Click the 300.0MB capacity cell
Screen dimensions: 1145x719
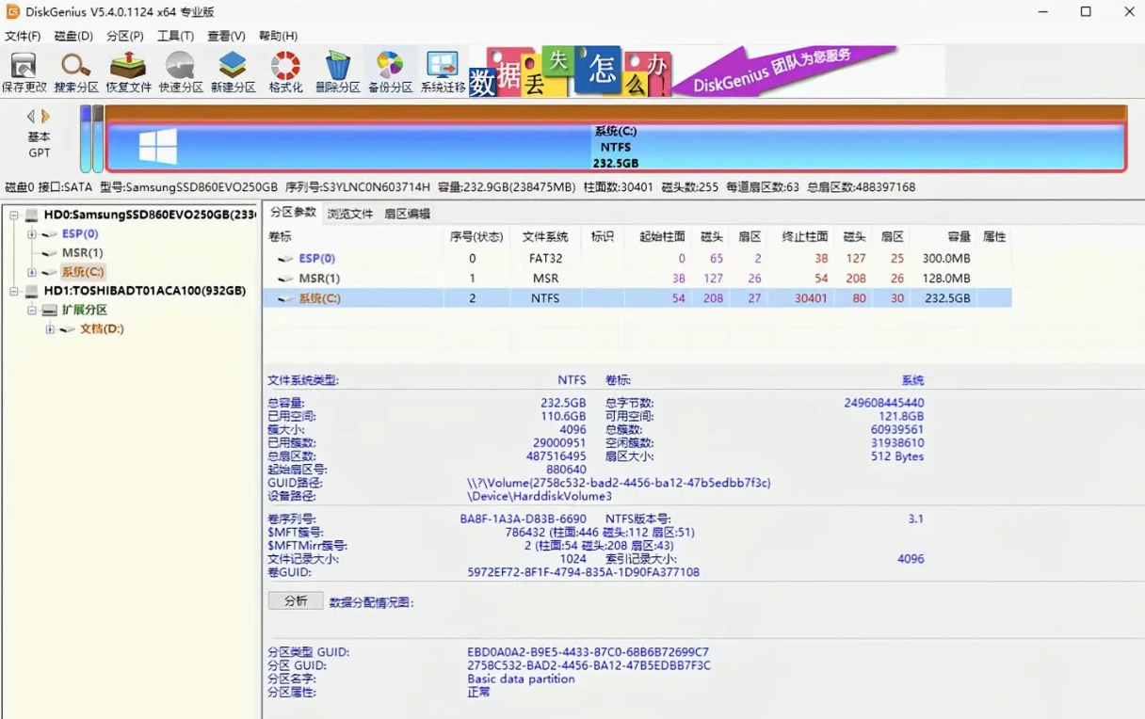[x=946, y=258]
